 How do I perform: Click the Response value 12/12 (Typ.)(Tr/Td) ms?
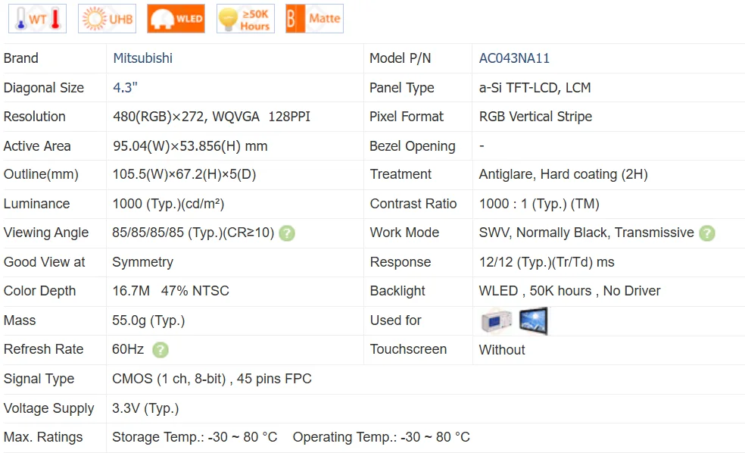point(547,262)
